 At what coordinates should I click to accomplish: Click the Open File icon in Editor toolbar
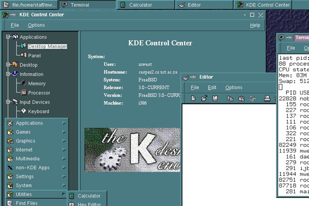tap(204, 98)
